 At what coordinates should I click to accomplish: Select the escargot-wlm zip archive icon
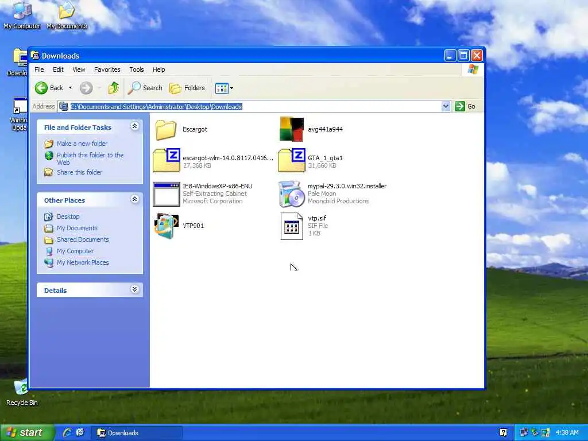click(x=166, y=161)
